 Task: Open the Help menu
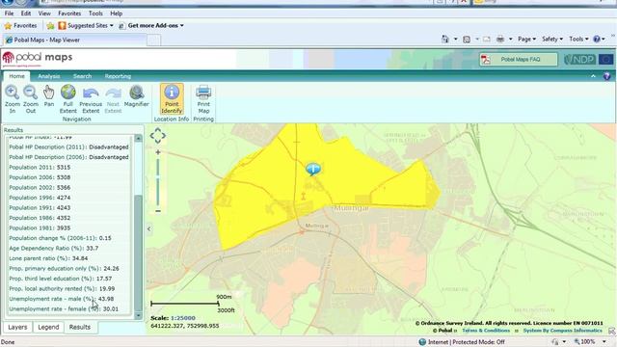116,13
